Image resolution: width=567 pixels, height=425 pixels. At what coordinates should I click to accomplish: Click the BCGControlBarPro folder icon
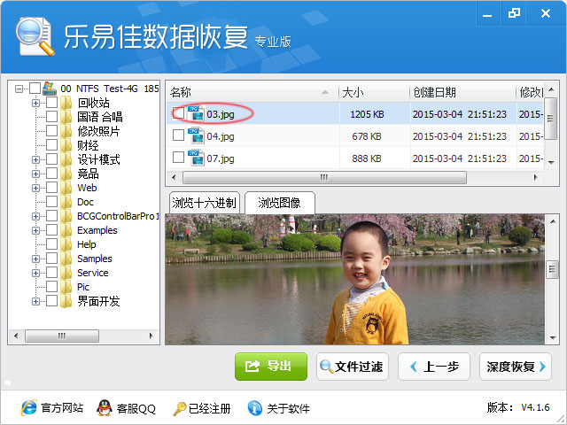pyautogui.click(x=66, y=216)
